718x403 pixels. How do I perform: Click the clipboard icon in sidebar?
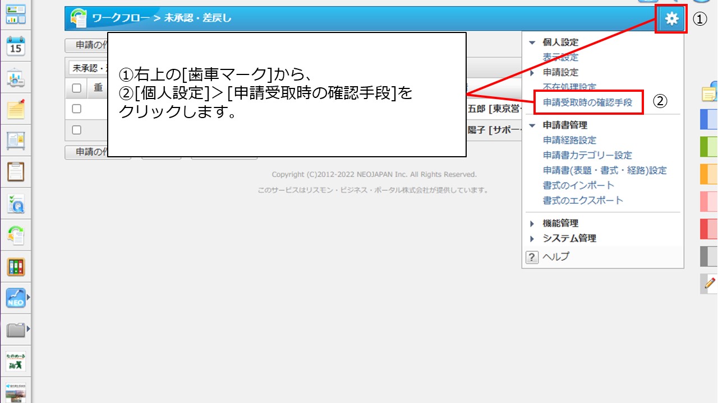coord(16,172)
